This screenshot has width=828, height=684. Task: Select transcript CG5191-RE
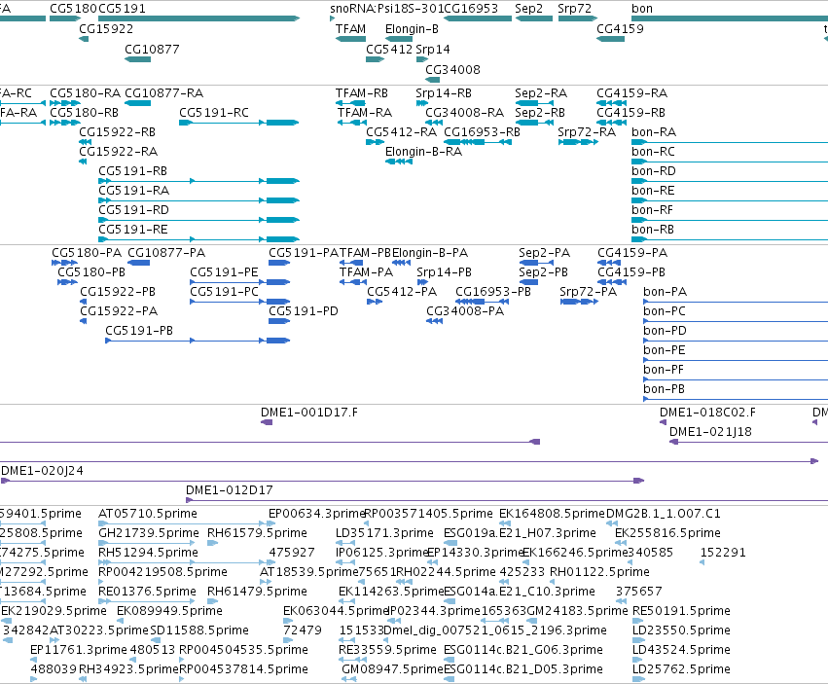pyautogui.click(x=199, y=239)
